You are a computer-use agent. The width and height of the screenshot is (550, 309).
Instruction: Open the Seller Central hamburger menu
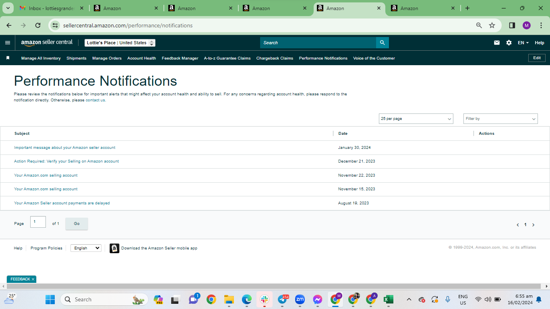(8, 43)
